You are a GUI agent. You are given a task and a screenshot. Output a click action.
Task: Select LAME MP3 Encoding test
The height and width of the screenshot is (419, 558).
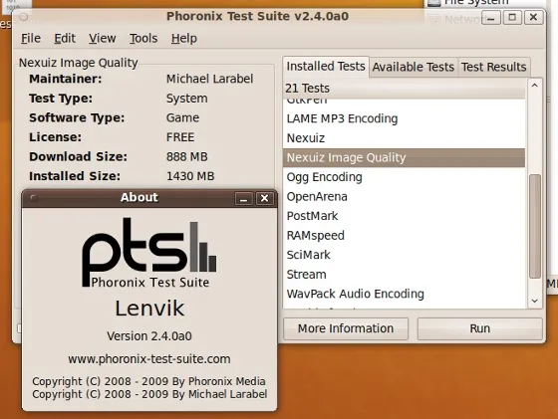coord(404,118)
